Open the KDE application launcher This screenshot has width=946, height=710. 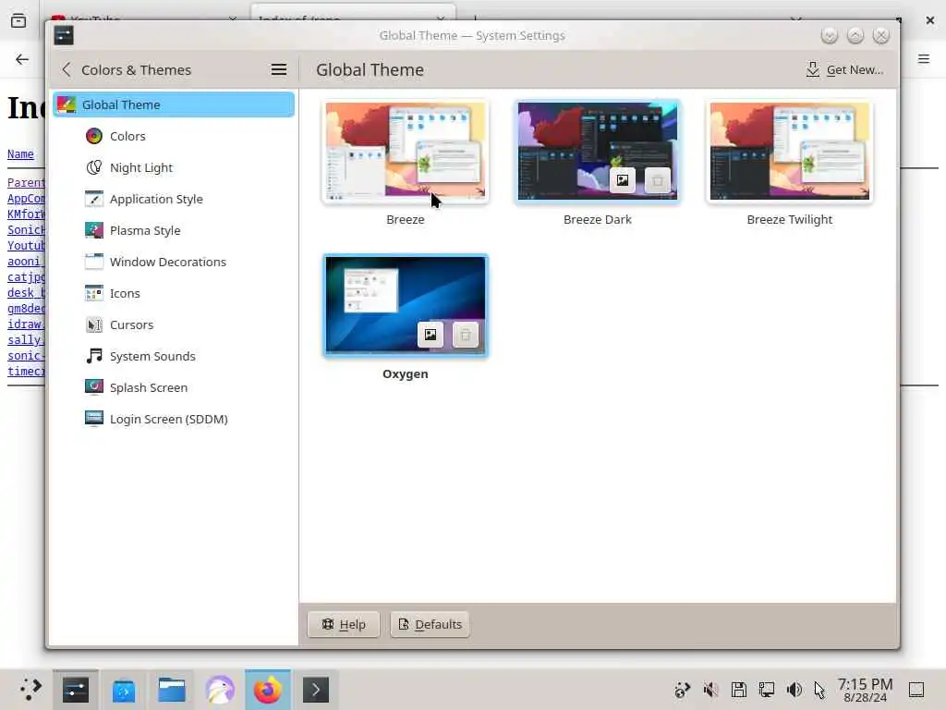tap(29, 690)
